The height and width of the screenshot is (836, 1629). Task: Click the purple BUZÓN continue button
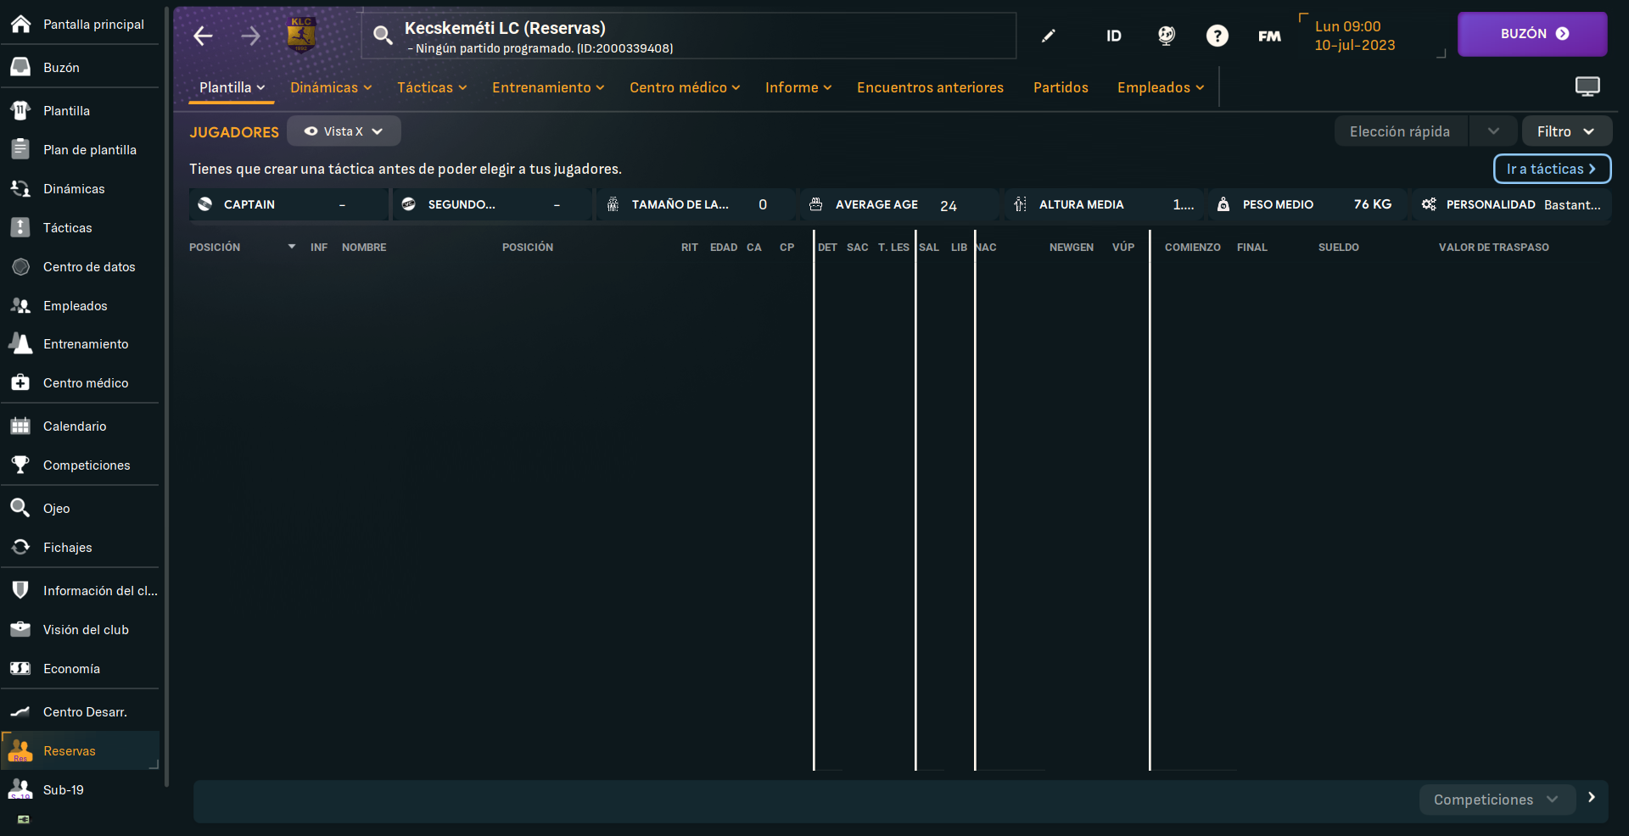click(1532, 34)
